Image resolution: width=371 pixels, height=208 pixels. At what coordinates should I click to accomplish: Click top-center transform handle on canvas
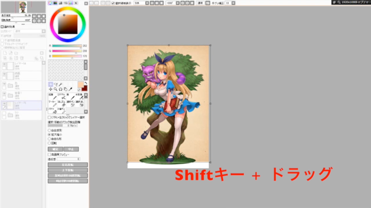[x=168, y=45]
